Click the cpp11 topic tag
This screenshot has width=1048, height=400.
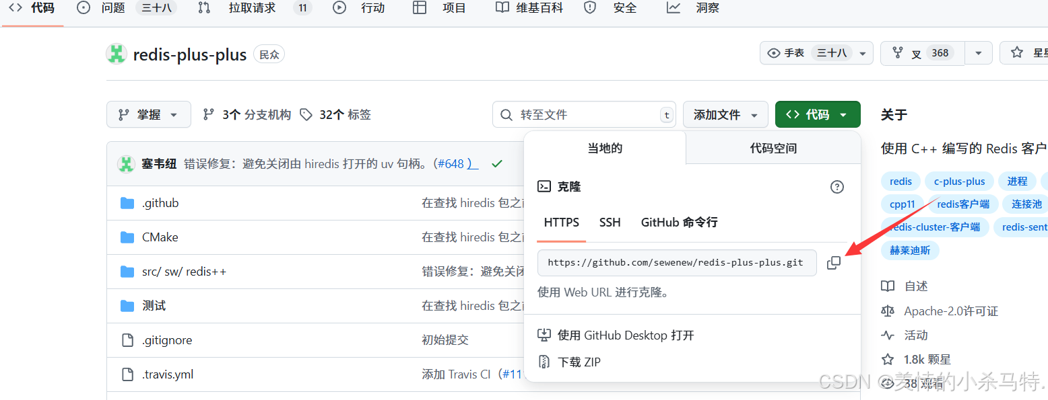pyautogui.click(x=902, y=204)
